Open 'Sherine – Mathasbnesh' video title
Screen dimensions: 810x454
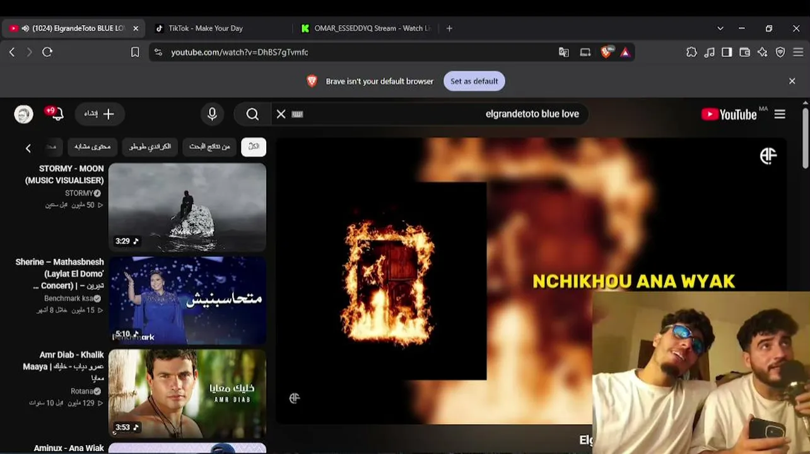point(60,274)
